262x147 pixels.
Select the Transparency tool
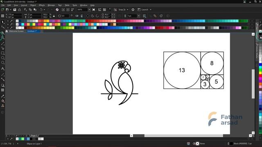3,90
